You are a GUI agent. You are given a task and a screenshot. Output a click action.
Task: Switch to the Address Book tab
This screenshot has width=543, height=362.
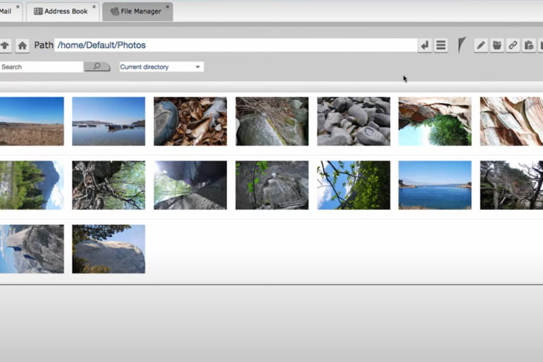point(61,11)
